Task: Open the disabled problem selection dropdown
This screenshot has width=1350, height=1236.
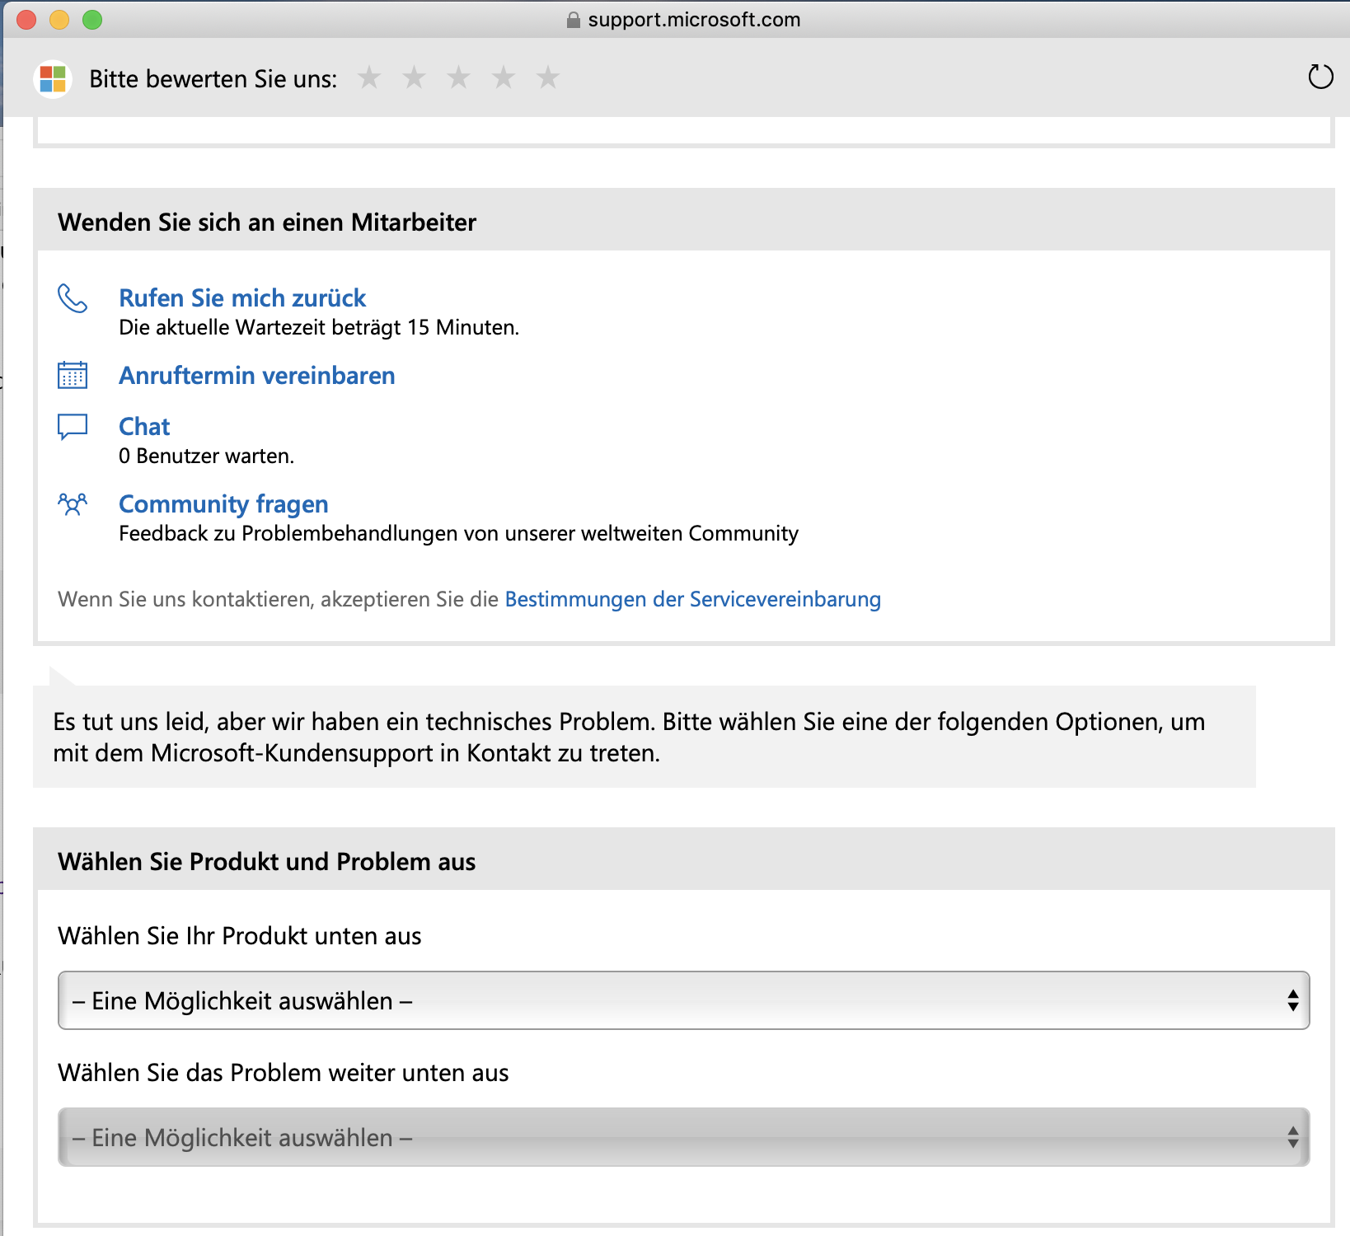Action: (684, 1137)
